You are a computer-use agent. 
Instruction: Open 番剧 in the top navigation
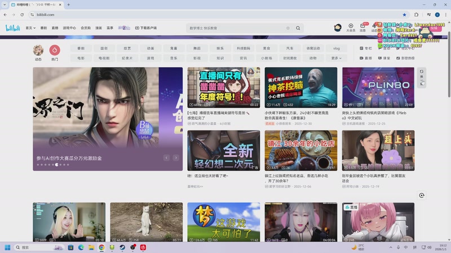tap(43, 28)
